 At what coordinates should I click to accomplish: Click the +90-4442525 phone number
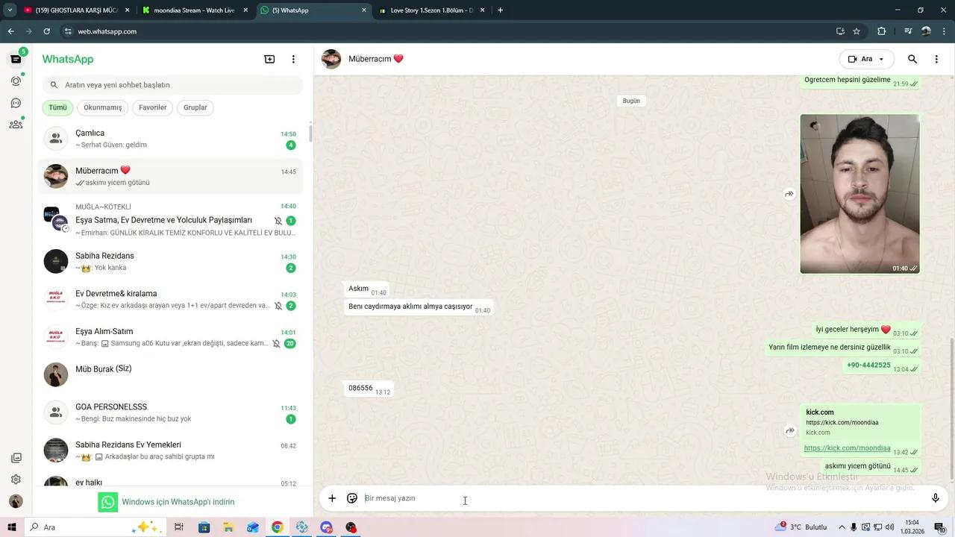point(868,365)
